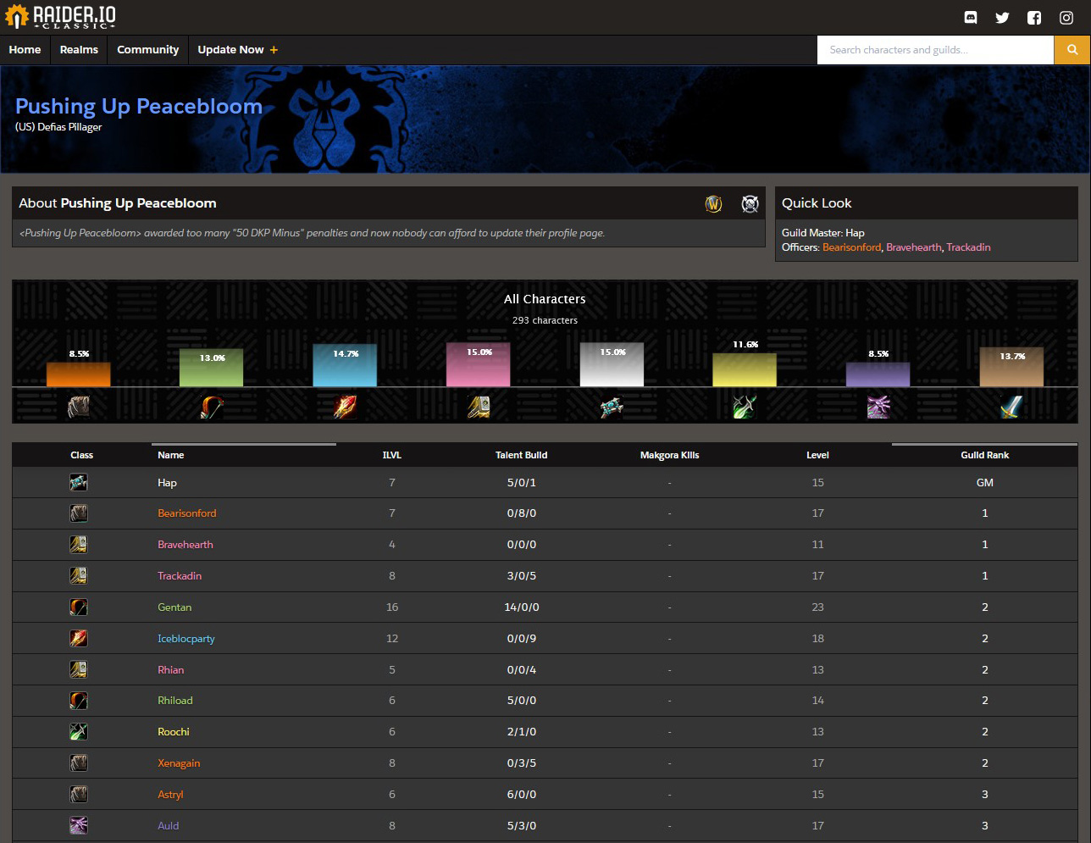The image size is (1091, 843).
Task: Click the orange 8.5% Druid bar
Action: point(79,374)
